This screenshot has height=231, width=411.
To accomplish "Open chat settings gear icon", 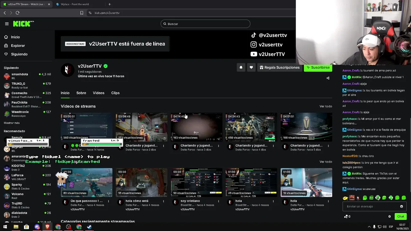I will point(389,217).
